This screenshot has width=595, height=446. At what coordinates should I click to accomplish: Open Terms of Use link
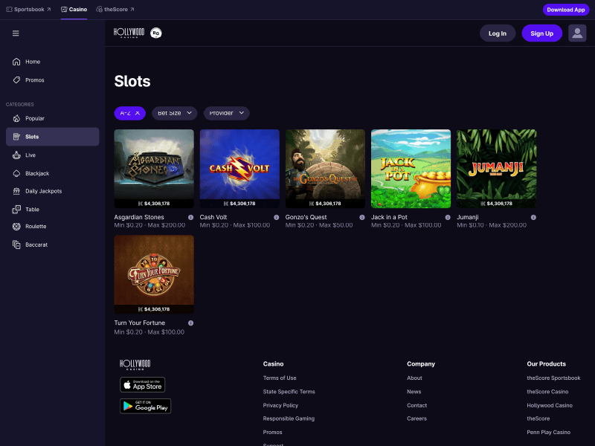coord(280,378)
